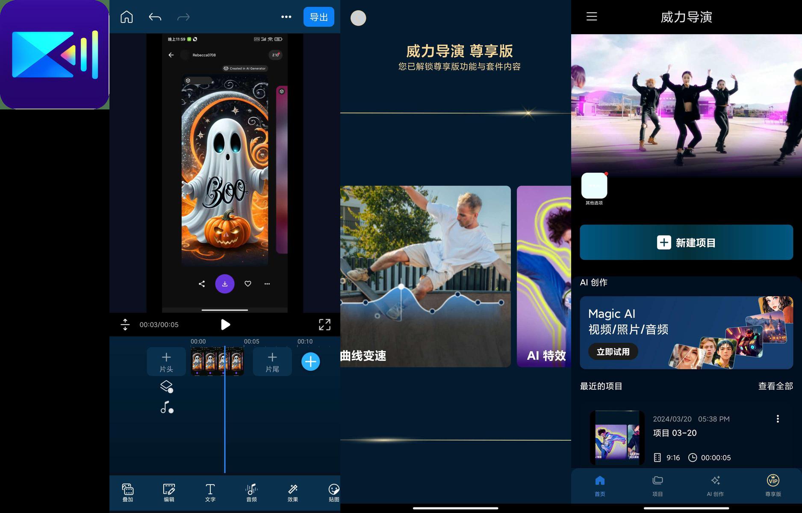Click the PowerDirector app logo
Viewport: 802px width, 513px height.
55,55
